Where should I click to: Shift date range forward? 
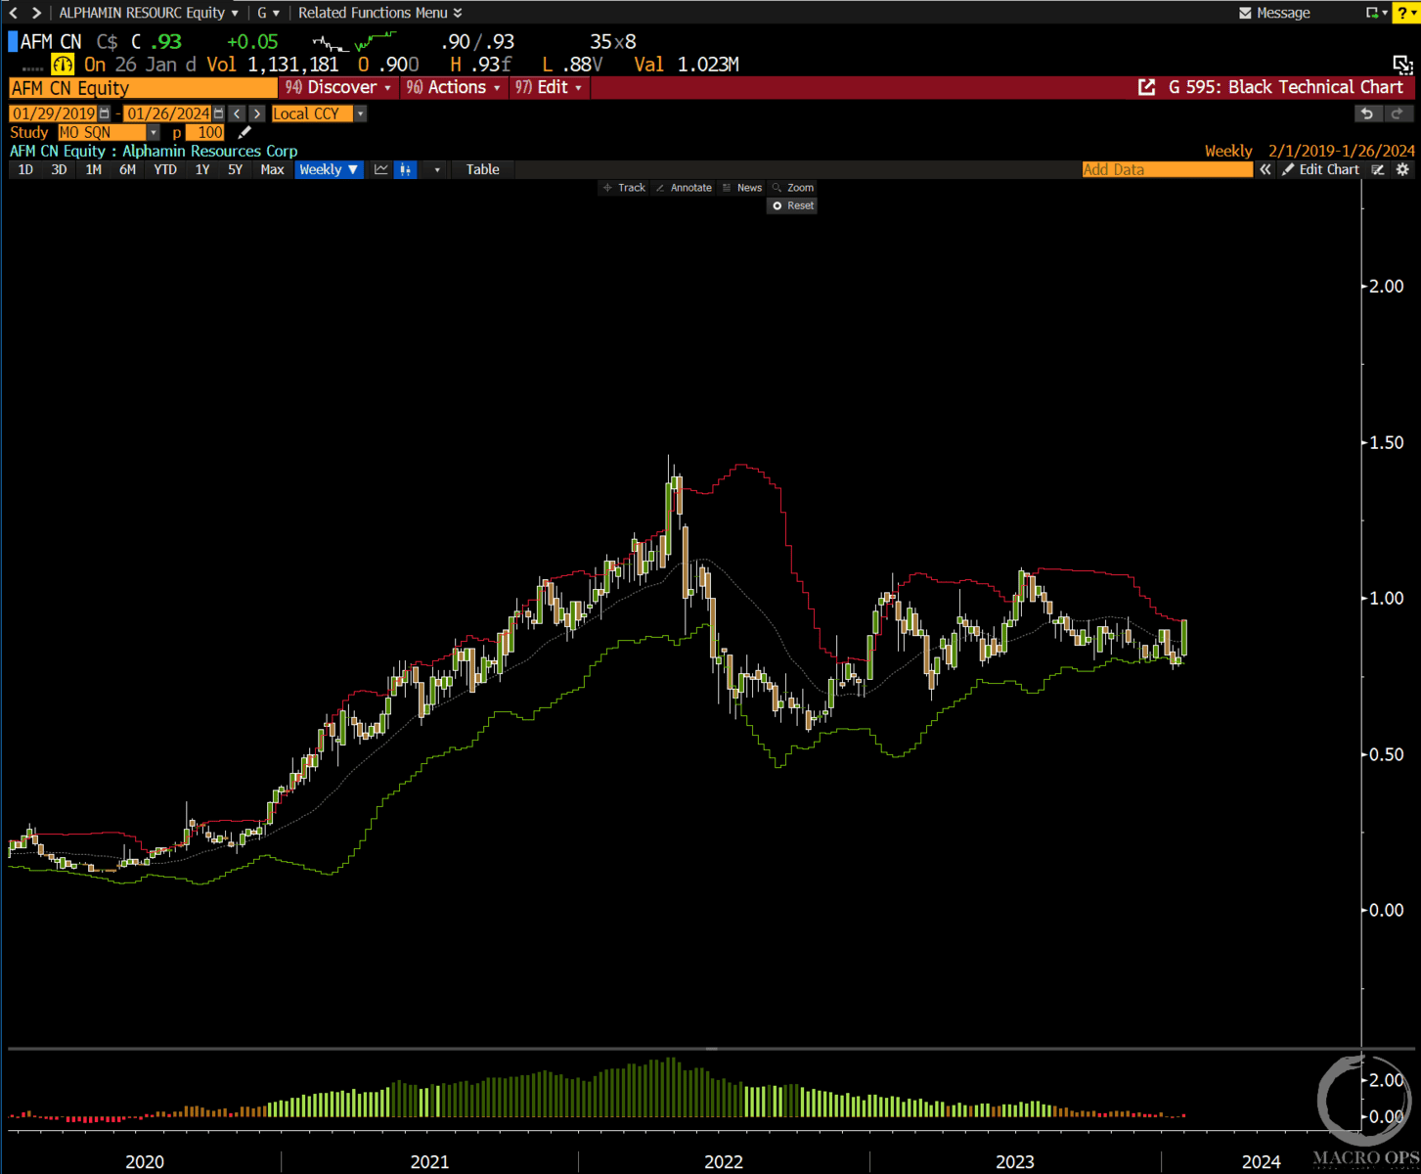click(256, 113)
